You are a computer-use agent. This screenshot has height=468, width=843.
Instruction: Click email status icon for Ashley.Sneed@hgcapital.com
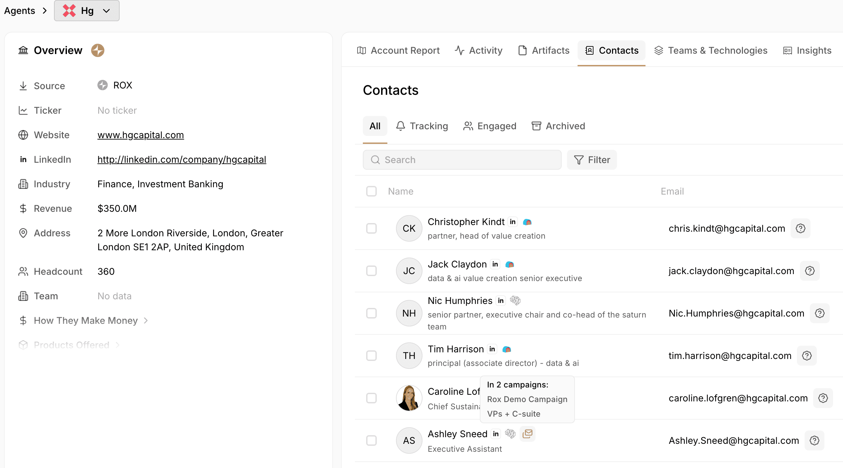pos(814,440)
